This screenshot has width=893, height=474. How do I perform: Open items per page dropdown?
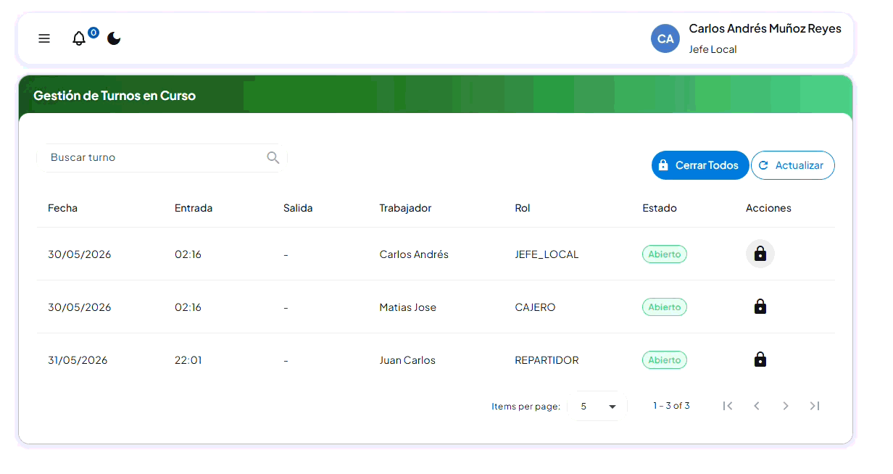click(598, 406)
